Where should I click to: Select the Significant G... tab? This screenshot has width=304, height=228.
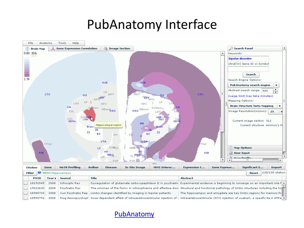[253, 167]
